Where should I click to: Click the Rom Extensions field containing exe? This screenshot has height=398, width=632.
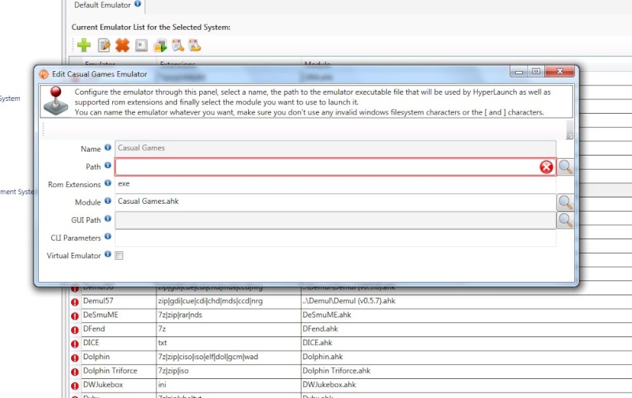335,184
